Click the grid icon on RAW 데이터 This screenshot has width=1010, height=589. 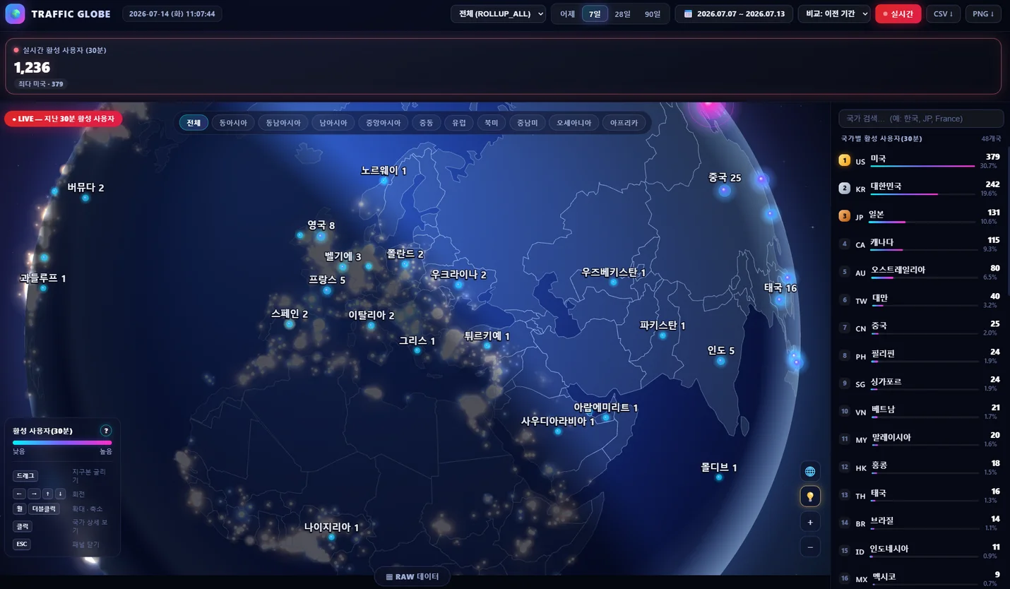pyautogui.click(x=389, y=577)
